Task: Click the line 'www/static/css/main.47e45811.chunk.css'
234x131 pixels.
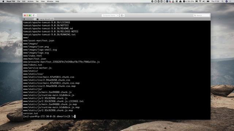Action: point(49,77)
